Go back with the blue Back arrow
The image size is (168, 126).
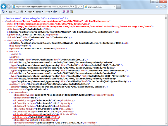tap(3, 6)
